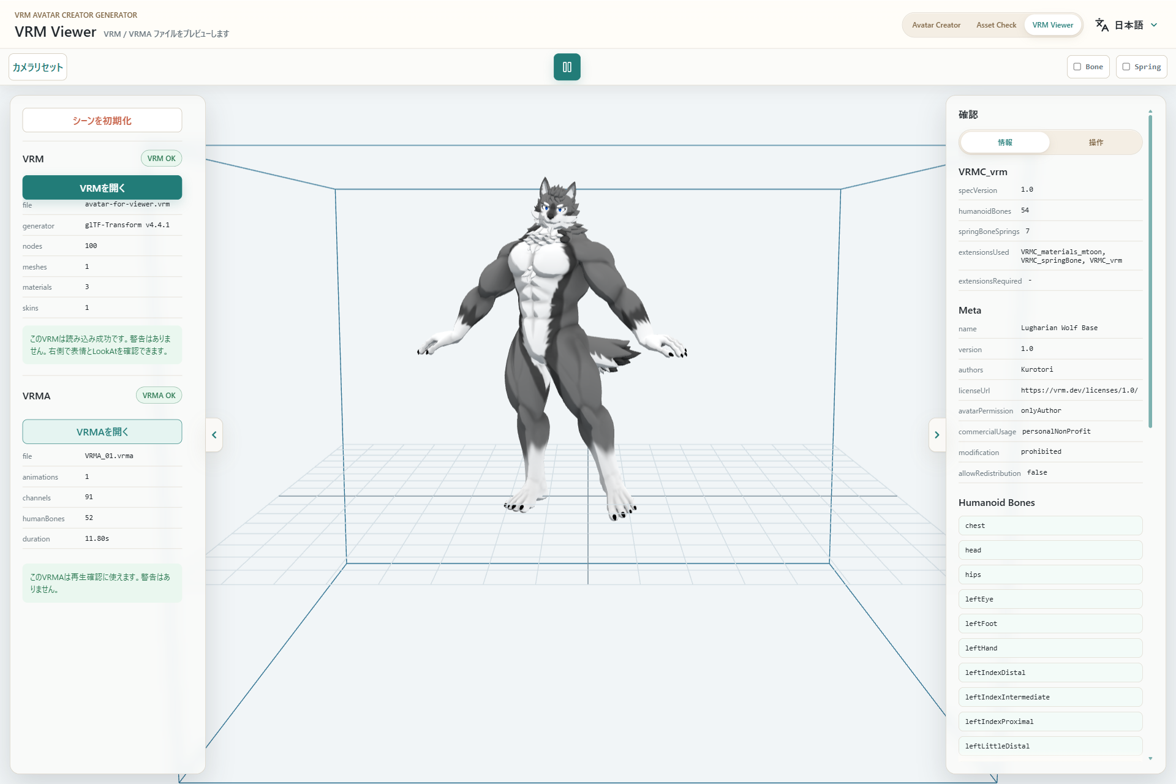Image resolution: width=1176 pixels, height=784 pixels.
Task: Click the translate language icon
Action: (x=1102, y=24)
